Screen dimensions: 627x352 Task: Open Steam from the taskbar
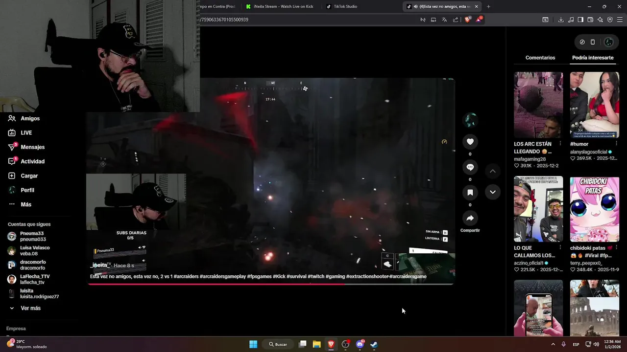tap(374, 344)
